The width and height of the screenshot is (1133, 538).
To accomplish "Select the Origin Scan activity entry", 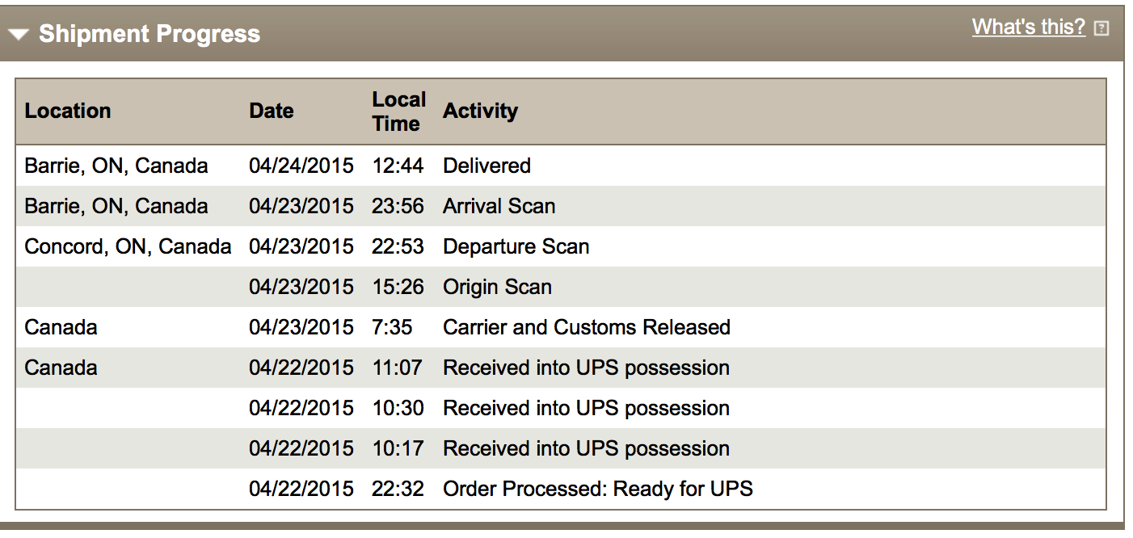I will 497,287.
